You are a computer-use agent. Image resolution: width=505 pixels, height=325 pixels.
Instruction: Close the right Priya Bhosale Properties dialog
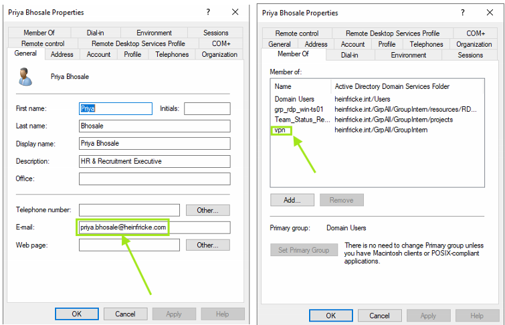[x=489, y=12]
